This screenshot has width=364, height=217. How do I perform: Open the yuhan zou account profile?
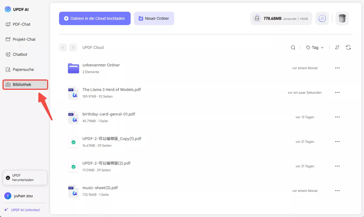click(19, 196)
